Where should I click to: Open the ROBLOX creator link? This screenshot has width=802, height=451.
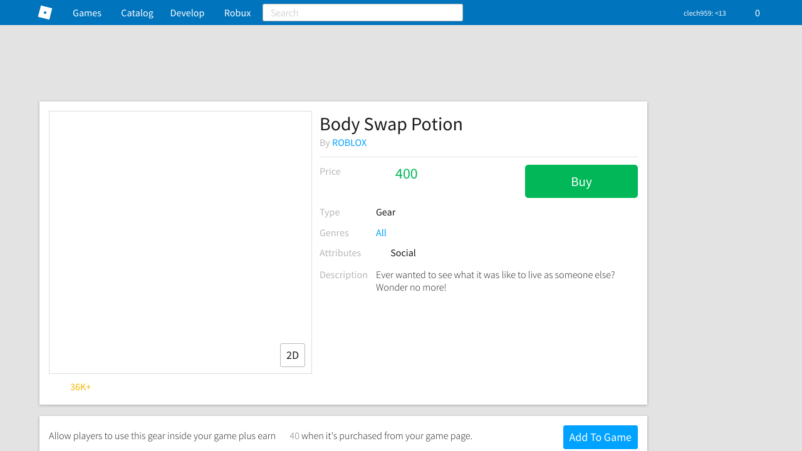[x=349, y=143]
